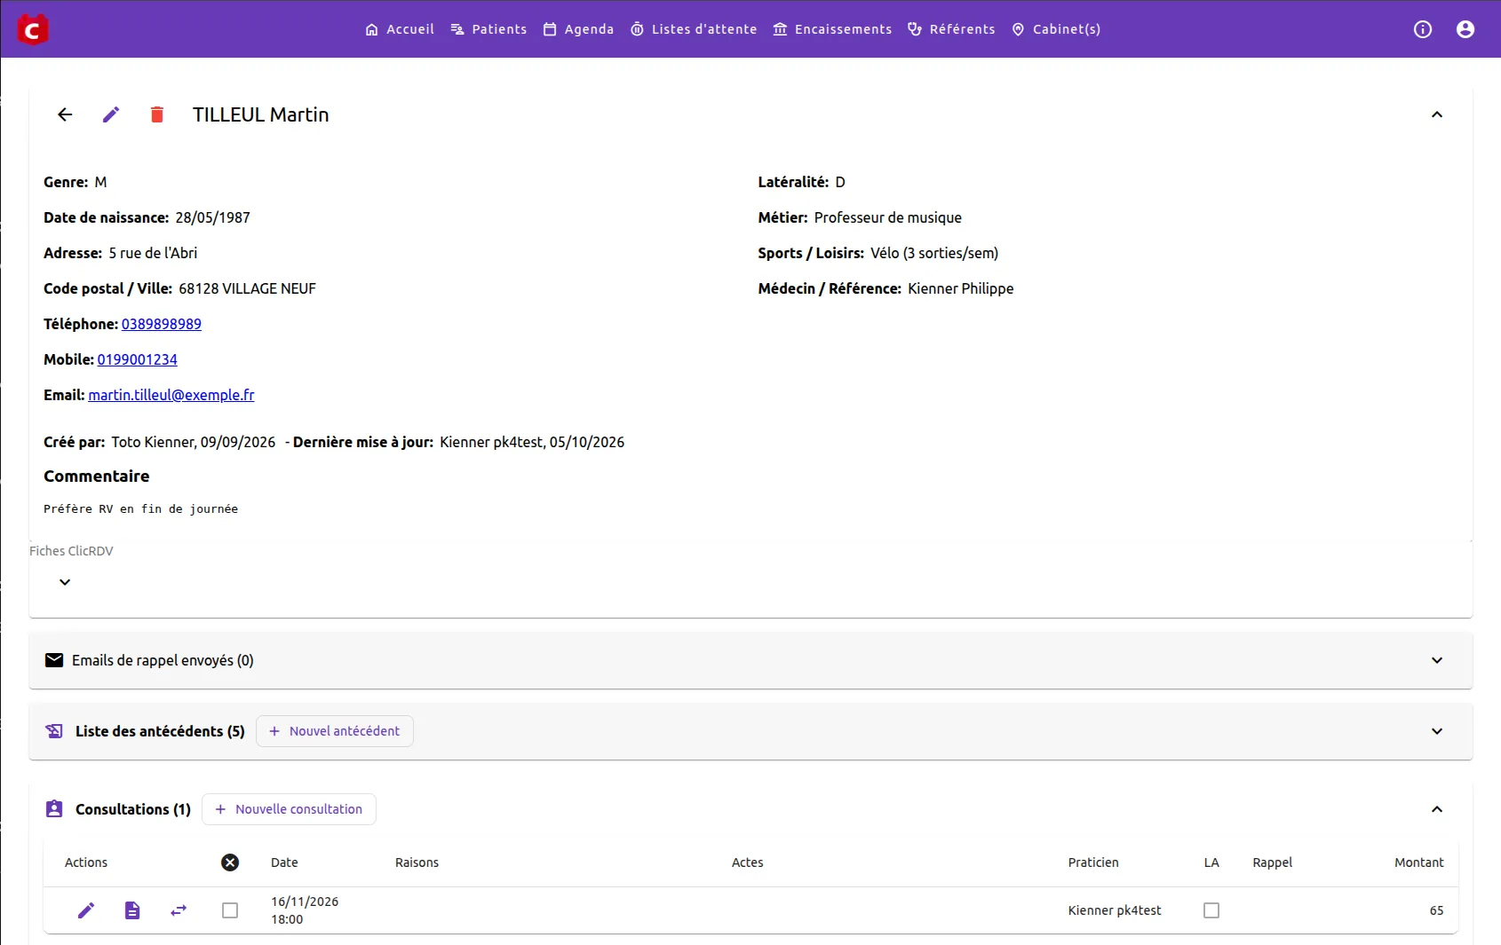
Task: Expand the Fiches ClicRDV chevron
Action: tap(65, 582)
